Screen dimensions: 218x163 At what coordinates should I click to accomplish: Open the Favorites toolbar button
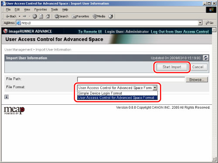point(80,17)
